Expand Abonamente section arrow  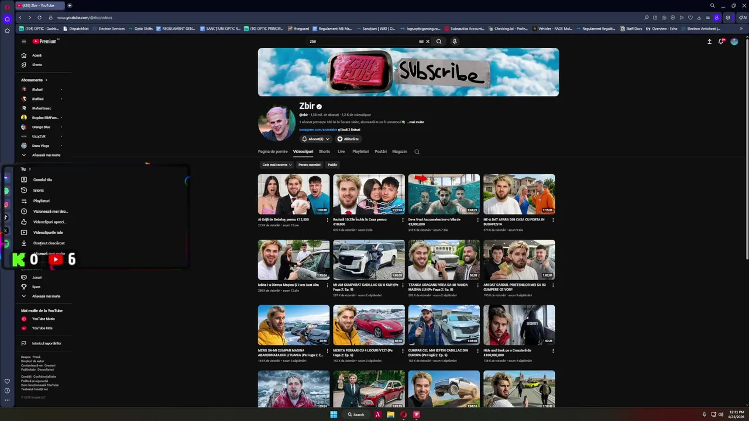click(x=46, y=80)
